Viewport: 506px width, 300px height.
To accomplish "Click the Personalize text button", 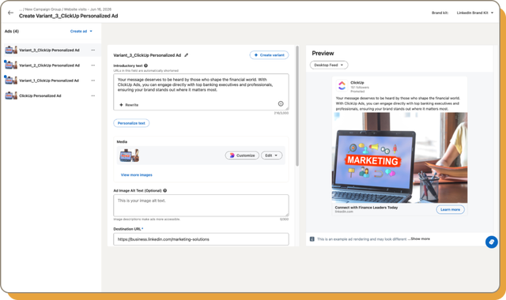I will [x=131, y=123].
